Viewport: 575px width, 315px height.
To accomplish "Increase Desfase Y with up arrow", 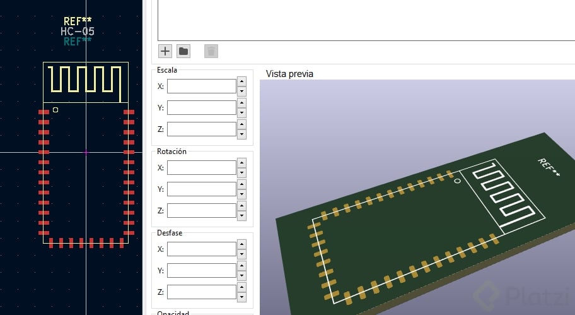I will click(241, 266).
